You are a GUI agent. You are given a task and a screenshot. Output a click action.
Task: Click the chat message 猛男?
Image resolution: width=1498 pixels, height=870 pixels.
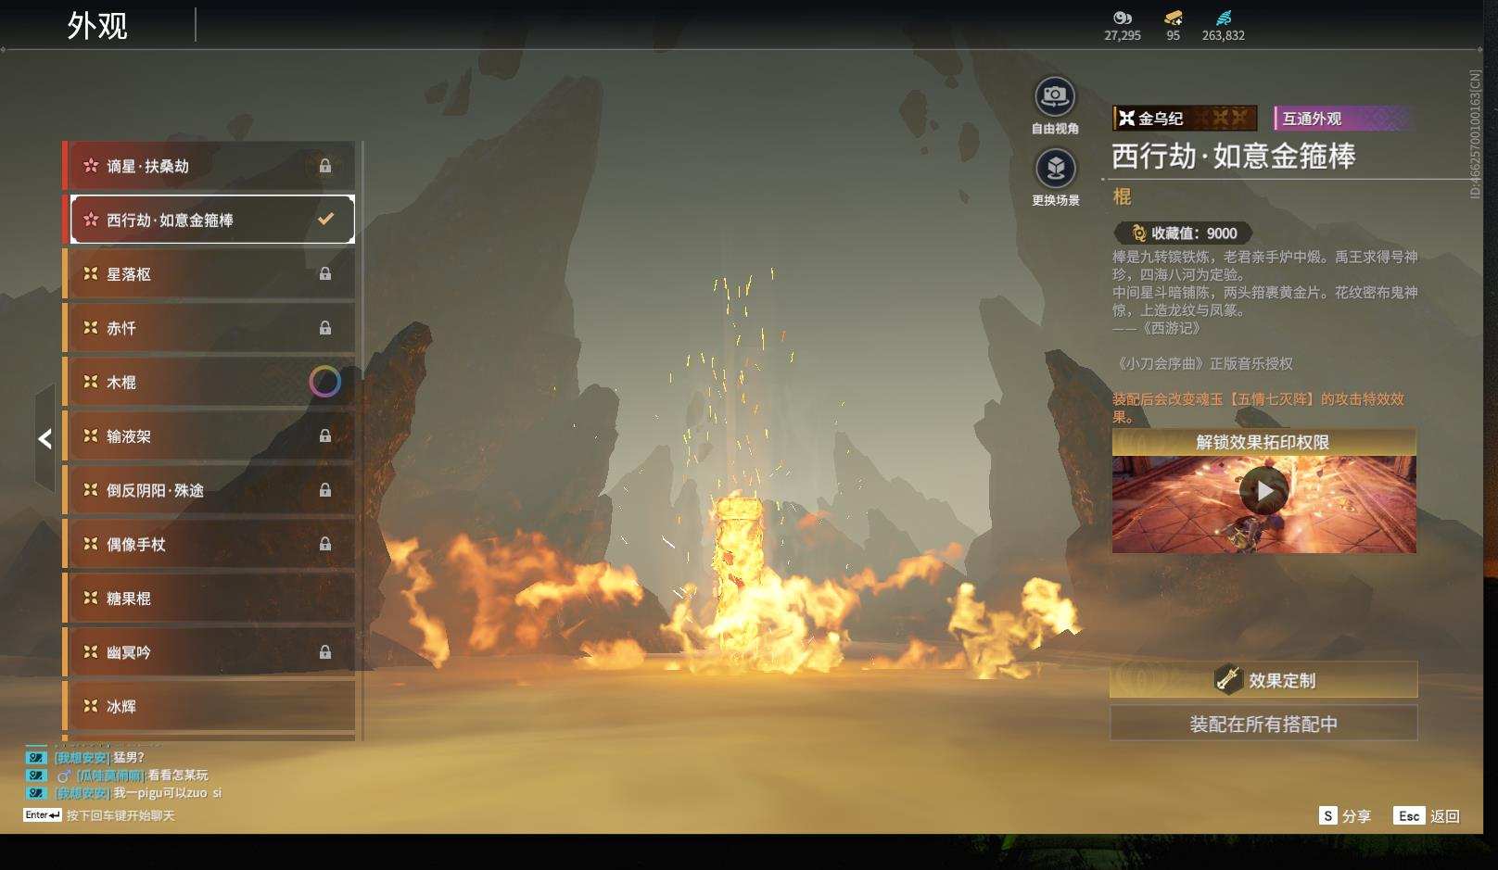coord(129,758)
